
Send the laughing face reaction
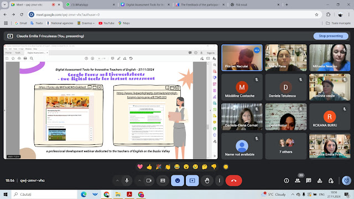point(177,167)
